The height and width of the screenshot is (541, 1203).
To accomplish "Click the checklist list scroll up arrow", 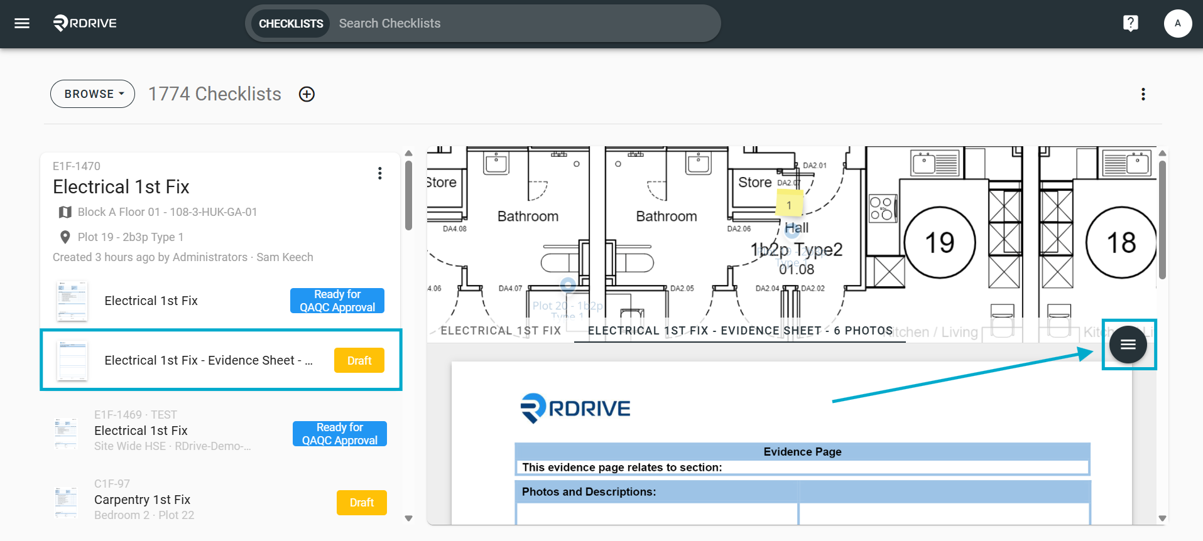I will coord(408,153).
